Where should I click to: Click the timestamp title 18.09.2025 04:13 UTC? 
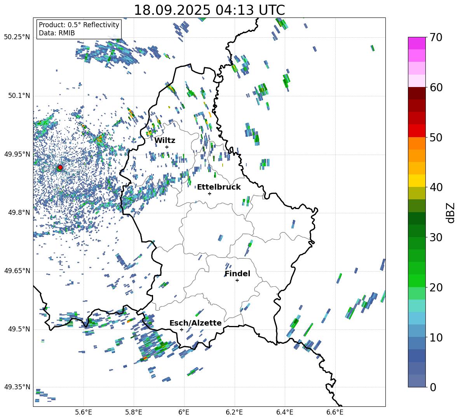tap(209, 10)
